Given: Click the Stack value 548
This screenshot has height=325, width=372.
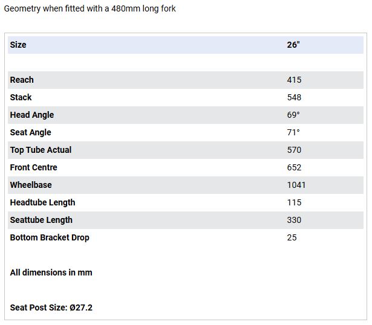Looking at the screenshot, I should point(294,97).
